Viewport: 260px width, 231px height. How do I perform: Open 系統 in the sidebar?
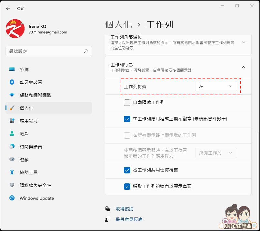point(24,69)
